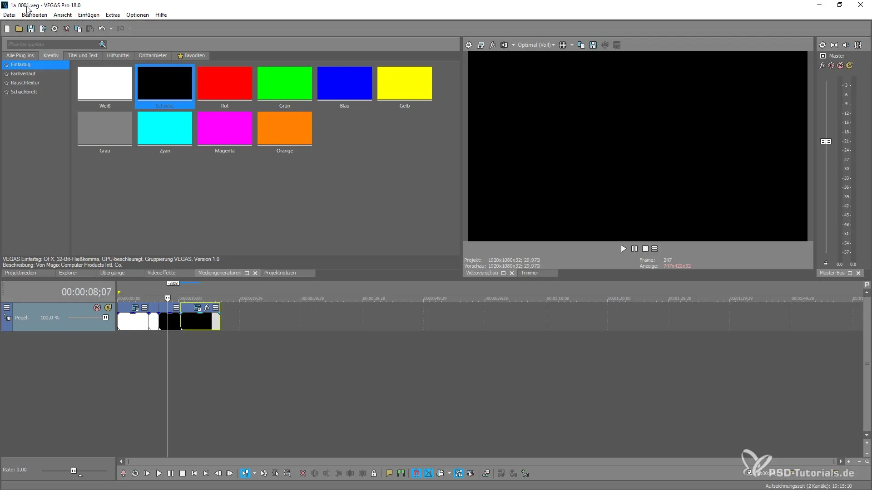Open project properties gear in main toolbar
872x490 pixels.
(54, 29)
